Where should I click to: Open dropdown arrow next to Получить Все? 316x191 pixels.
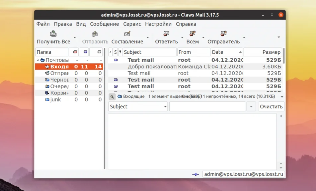click(75, 37)
